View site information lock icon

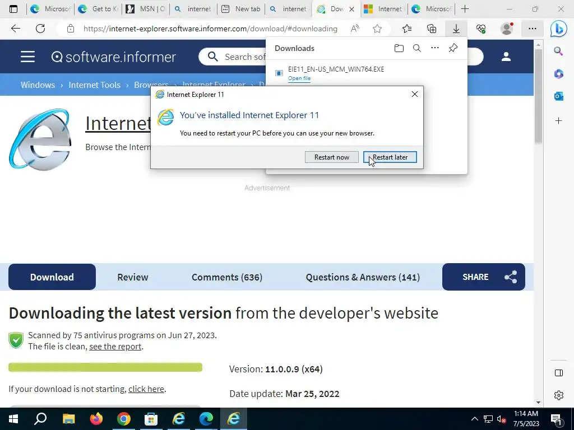pos(71,29)
